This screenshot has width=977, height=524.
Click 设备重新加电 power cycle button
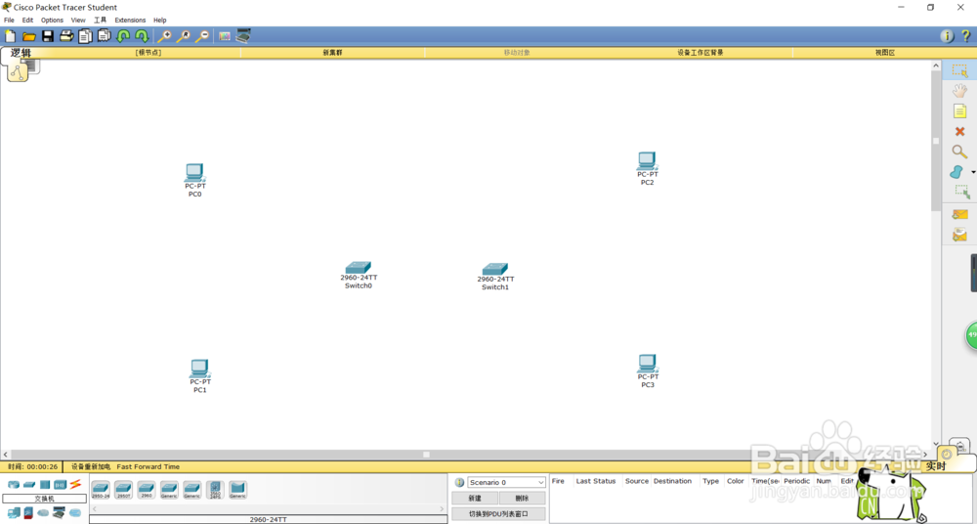pyautogui.click(x=91, y=466)
